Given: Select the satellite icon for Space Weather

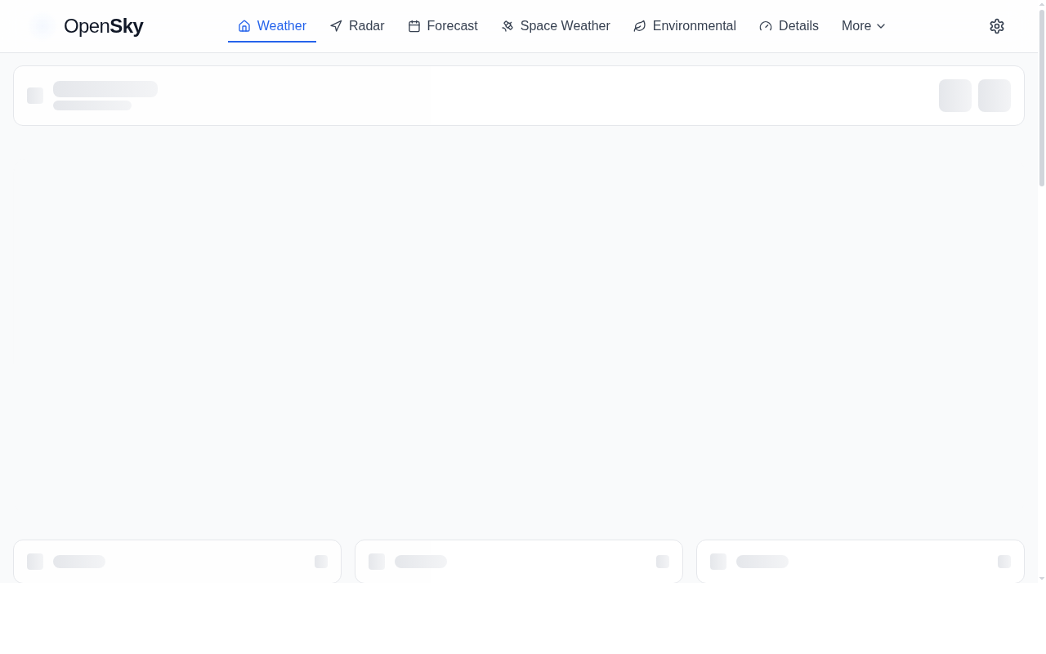Looking at the screenshot, I should (507, 25).
